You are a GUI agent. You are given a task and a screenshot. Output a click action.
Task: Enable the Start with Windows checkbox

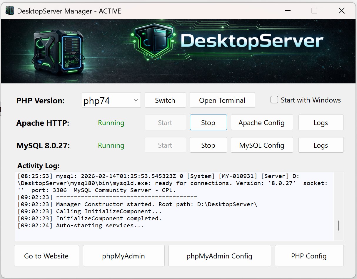point(274,100)
